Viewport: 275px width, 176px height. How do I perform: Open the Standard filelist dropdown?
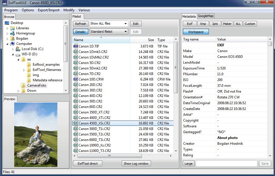125,32
